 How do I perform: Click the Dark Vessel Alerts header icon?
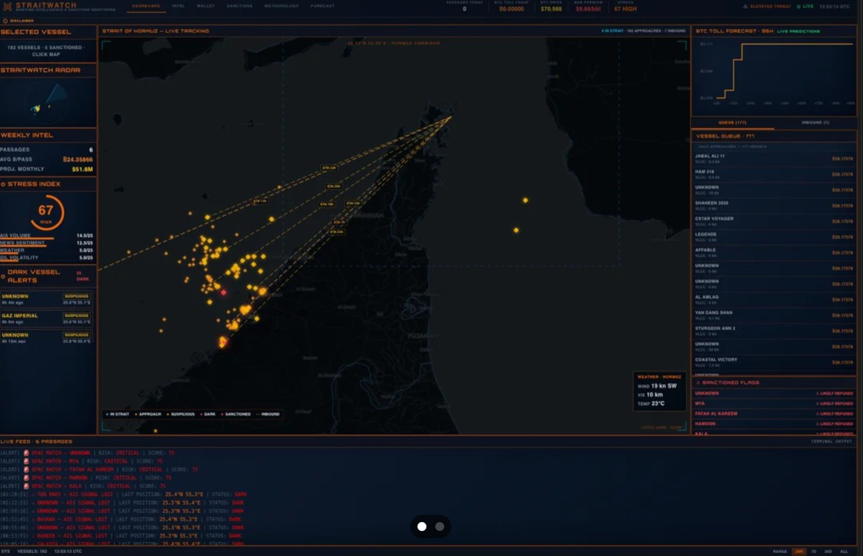3,276
